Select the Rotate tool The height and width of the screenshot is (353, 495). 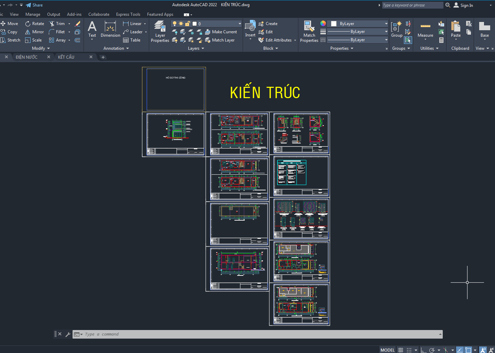coord(34,24)
